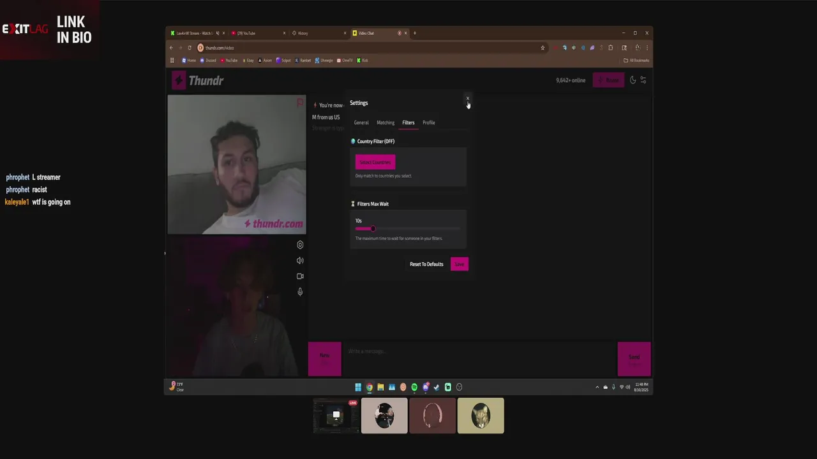
Task: Select the cat avatar participant tile
Action: coord(481,416)
